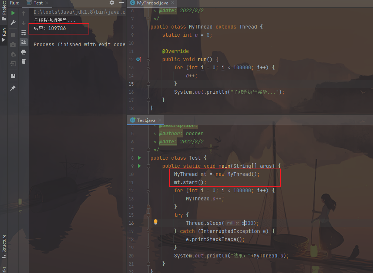
Task: Click the yellow lightbulb intention icon
Action: (156, 222)
